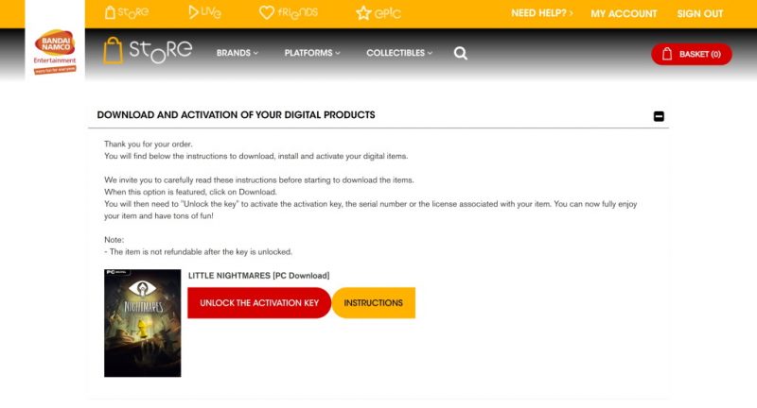Expand the Collectibles dropdown menu
The width and height of the screenshot is (757, 408).
coord(399,53)
